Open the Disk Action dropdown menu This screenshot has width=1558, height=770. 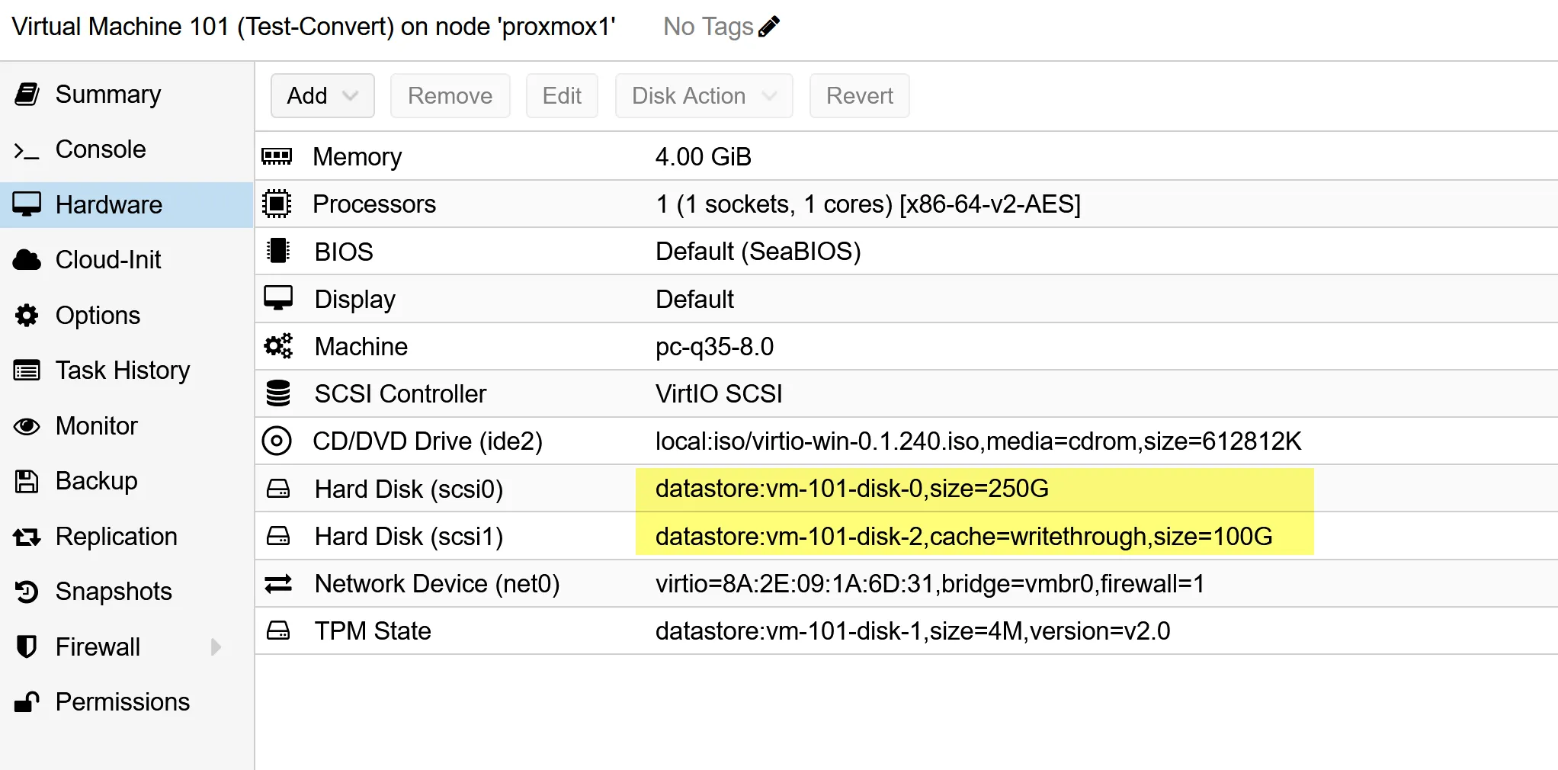(x=703, y=96)
